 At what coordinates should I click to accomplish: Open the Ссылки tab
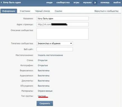click(58, 11)
